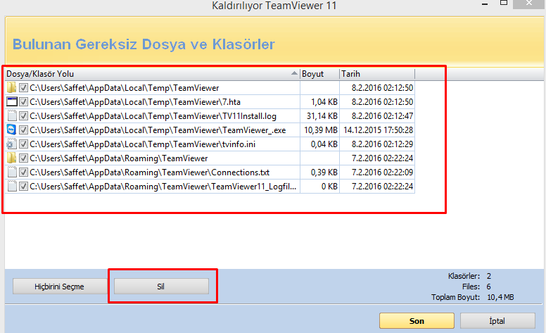Click the Son button

pyautogui.click(x=417, y=321)
